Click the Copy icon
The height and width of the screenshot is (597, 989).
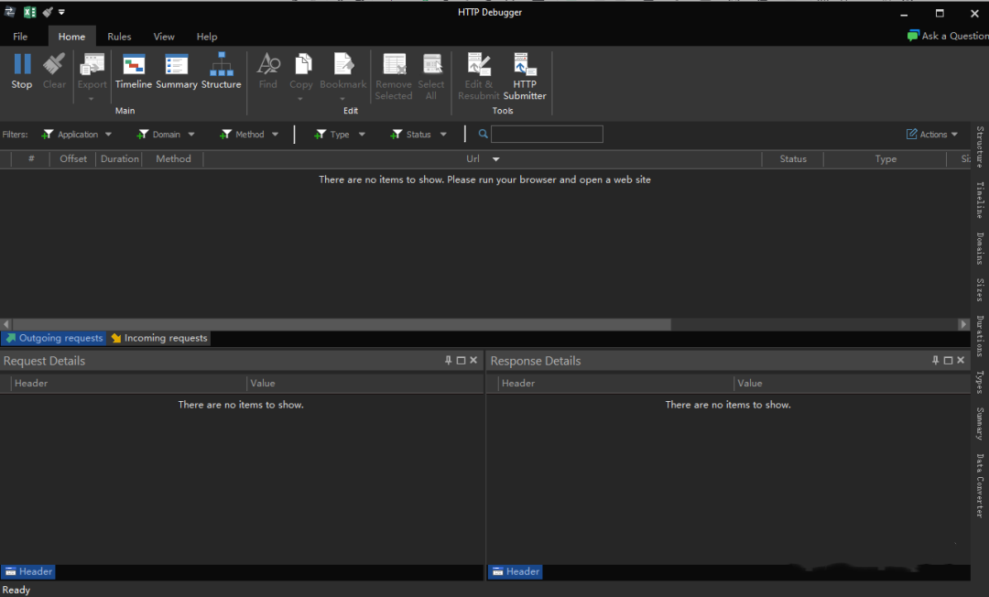pos(303,64)
